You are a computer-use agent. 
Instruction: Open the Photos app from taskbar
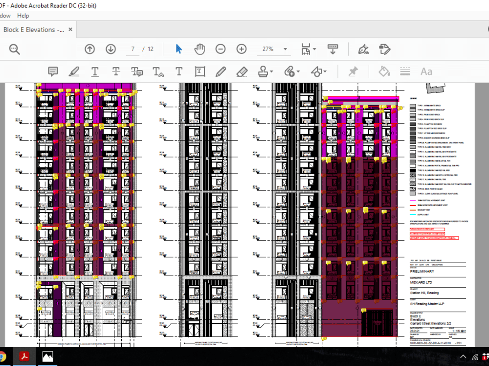(x=48, y=357)
